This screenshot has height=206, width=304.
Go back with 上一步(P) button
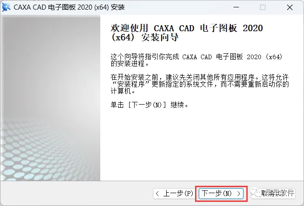click(174, 193)
